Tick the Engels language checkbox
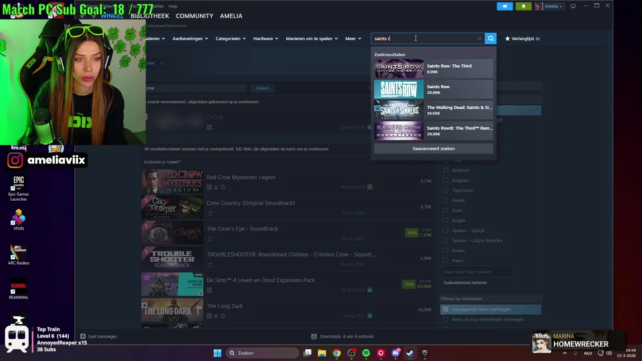Viewport: 642px width, 361px height. pyautogui.click(x=445, y=220)
